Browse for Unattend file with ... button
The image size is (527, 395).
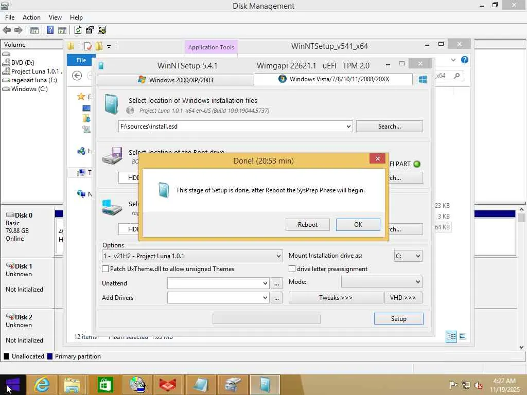[276, 284]
